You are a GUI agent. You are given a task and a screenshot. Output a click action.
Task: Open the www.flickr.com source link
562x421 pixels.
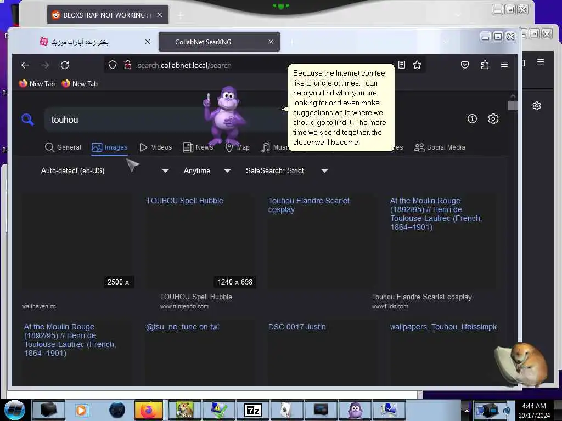pos(390,306)
